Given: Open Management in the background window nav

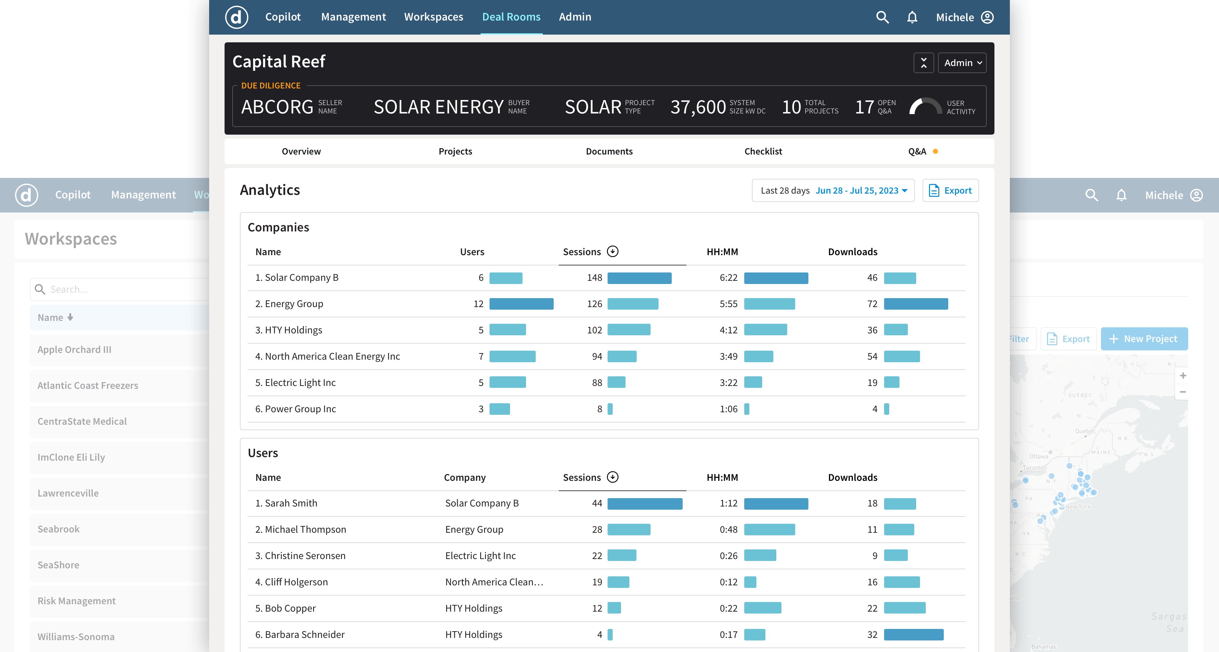Looking at the screenshot, I should pos(143,195).
